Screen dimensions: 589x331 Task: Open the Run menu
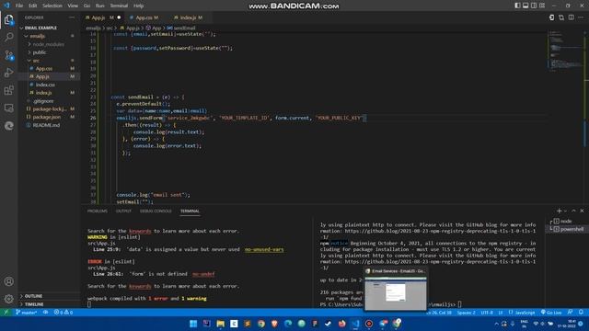(100, 6)
